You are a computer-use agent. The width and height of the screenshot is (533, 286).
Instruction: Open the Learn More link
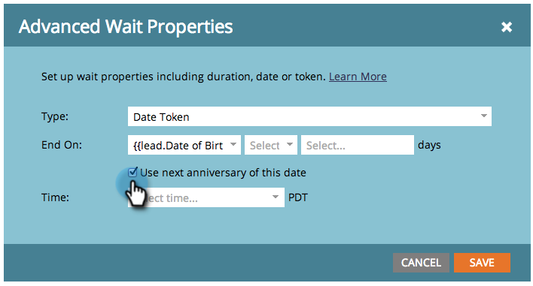358,77
